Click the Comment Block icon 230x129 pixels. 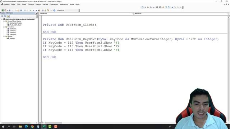[x=166, y=7]
